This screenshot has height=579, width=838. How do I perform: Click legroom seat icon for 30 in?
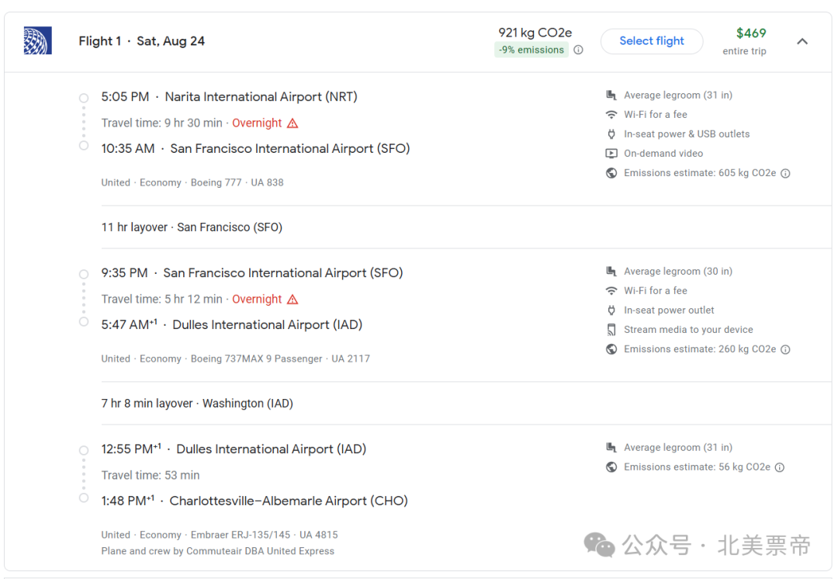tap(611, 271)
